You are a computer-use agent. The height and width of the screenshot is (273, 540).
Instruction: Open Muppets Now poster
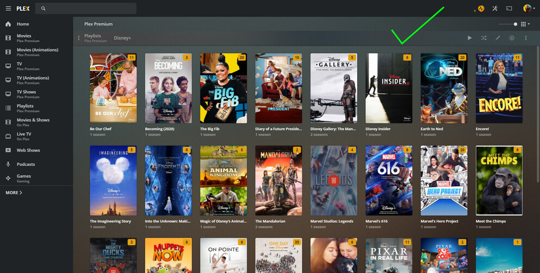point(169,256)
